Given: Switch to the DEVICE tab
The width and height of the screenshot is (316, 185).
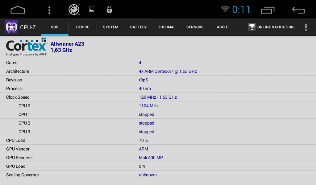Looking at the screenshot, I should [83, 27].
